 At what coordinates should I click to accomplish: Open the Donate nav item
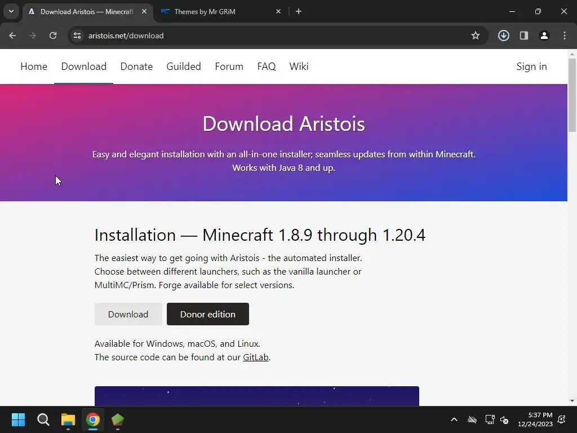coord(136,67)
